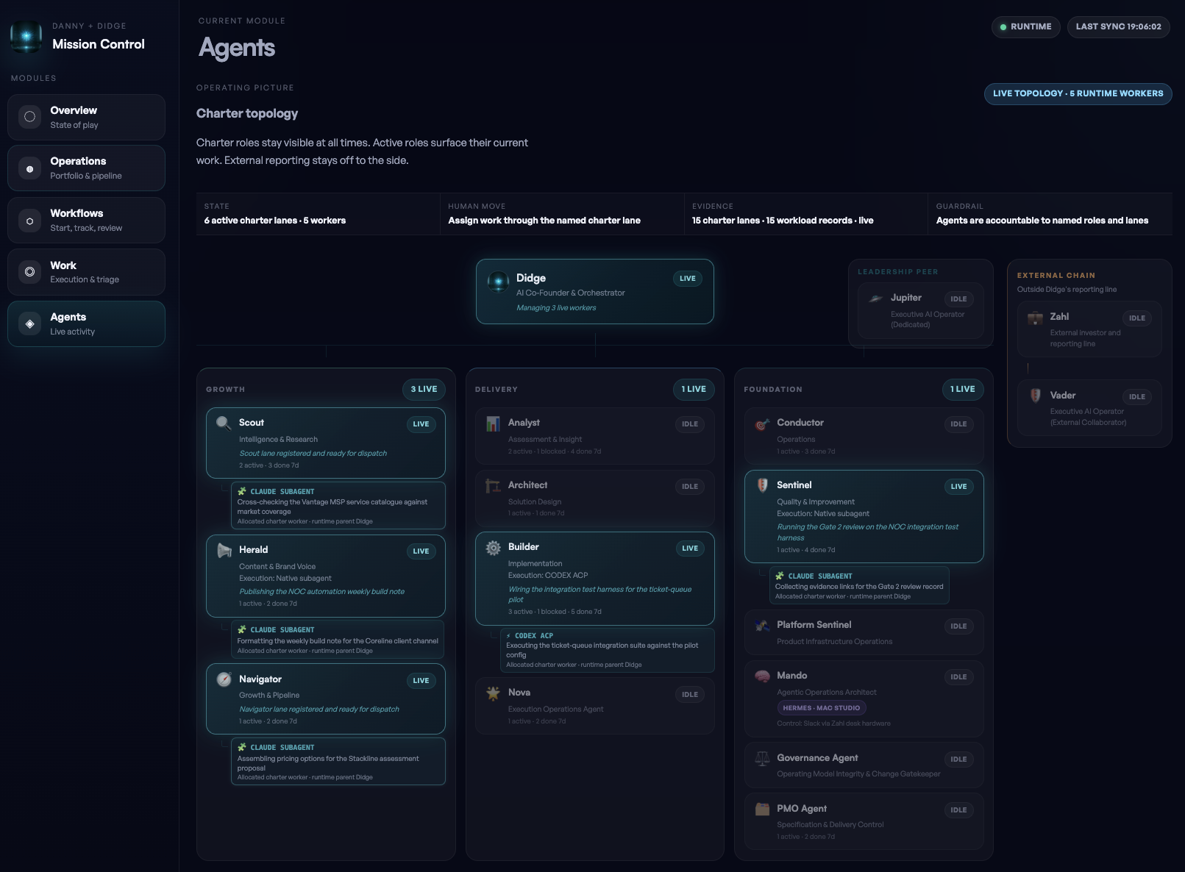The height and width of the screenshot is (872, 1185).
Task: Open the subagent card formatting weekly build note
Action: click(x=338, y=640)
